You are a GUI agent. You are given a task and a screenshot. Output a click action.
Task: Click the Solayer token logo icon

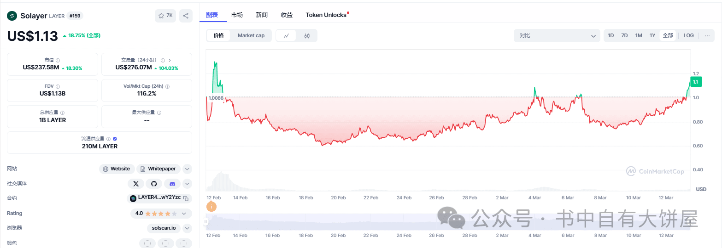(x=12, y=16)
